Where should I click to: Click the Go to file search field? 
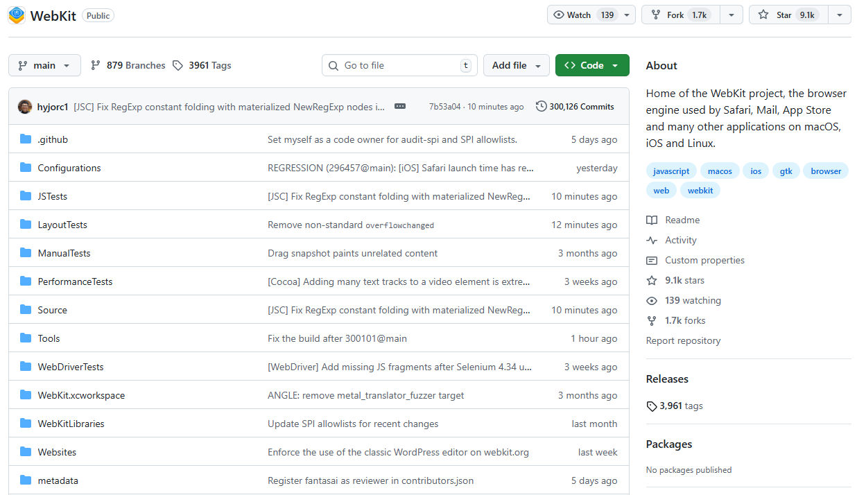point(400,65)
